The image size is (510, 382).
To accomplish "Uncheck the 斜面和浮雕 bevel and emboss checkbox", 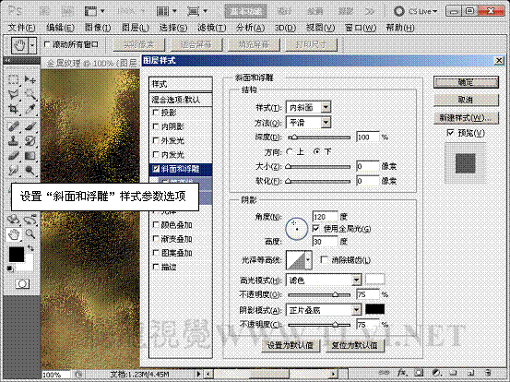I will coord(156,169).
